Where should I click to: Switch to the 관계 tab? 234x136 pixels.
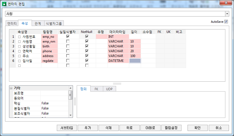pyautogui.click(x=38, y=23)
